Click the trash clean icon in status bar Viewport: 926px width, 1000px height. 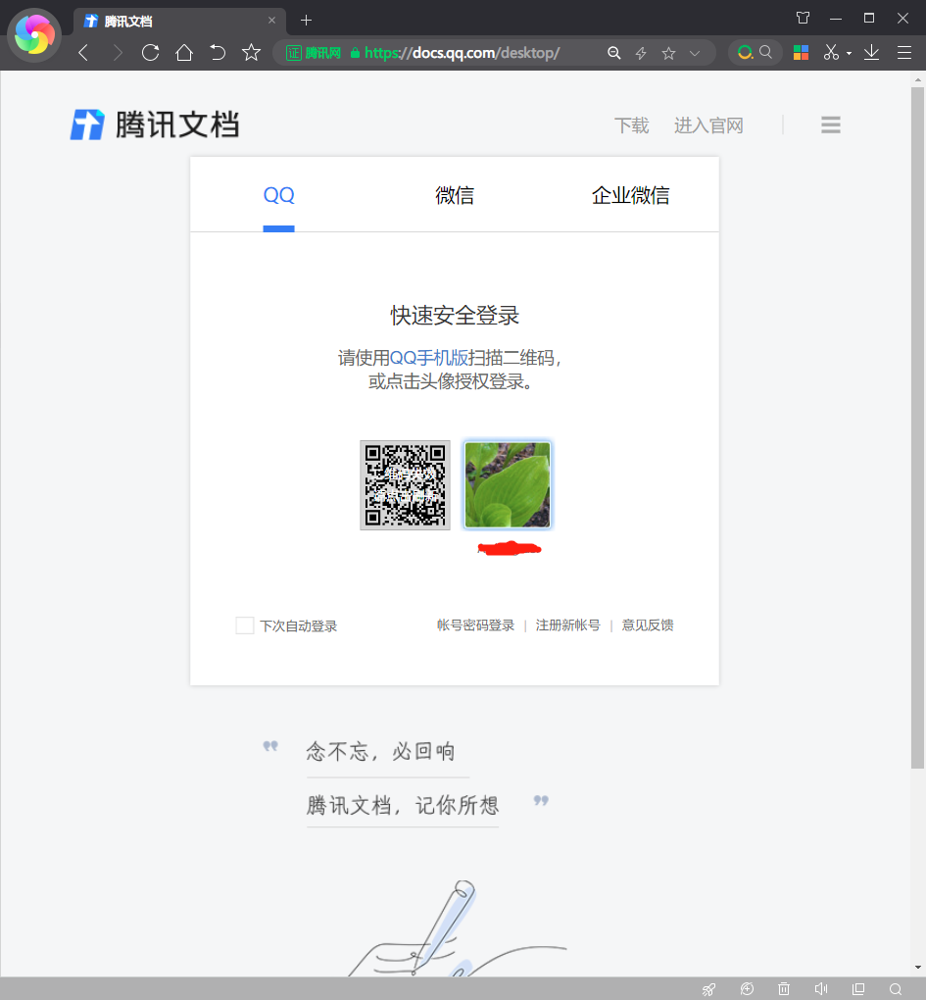click(784, 989)
